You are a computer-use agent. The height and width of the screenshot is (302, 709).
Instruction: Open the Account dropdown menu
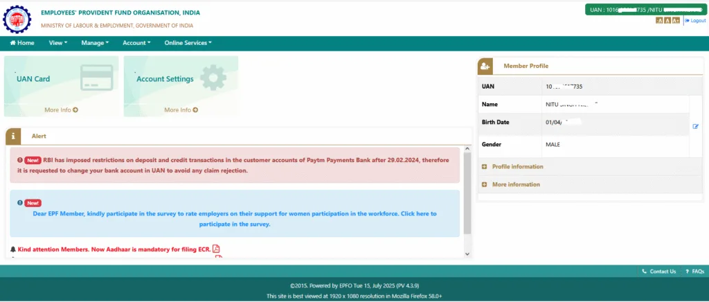point(136,43)
